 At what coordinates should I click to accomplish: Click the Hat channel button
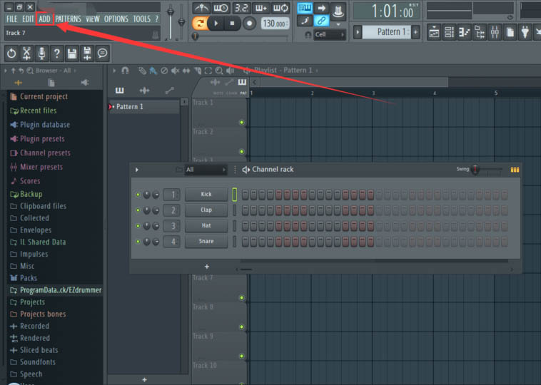[206, 225]
